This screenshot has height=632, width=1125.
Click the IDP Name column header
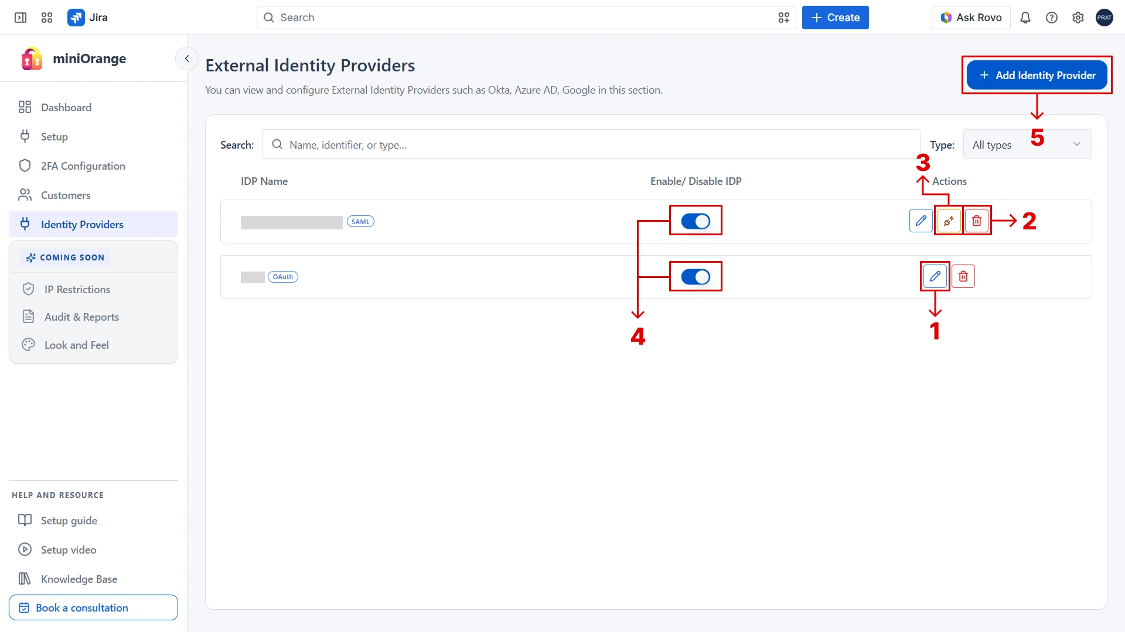264,181
